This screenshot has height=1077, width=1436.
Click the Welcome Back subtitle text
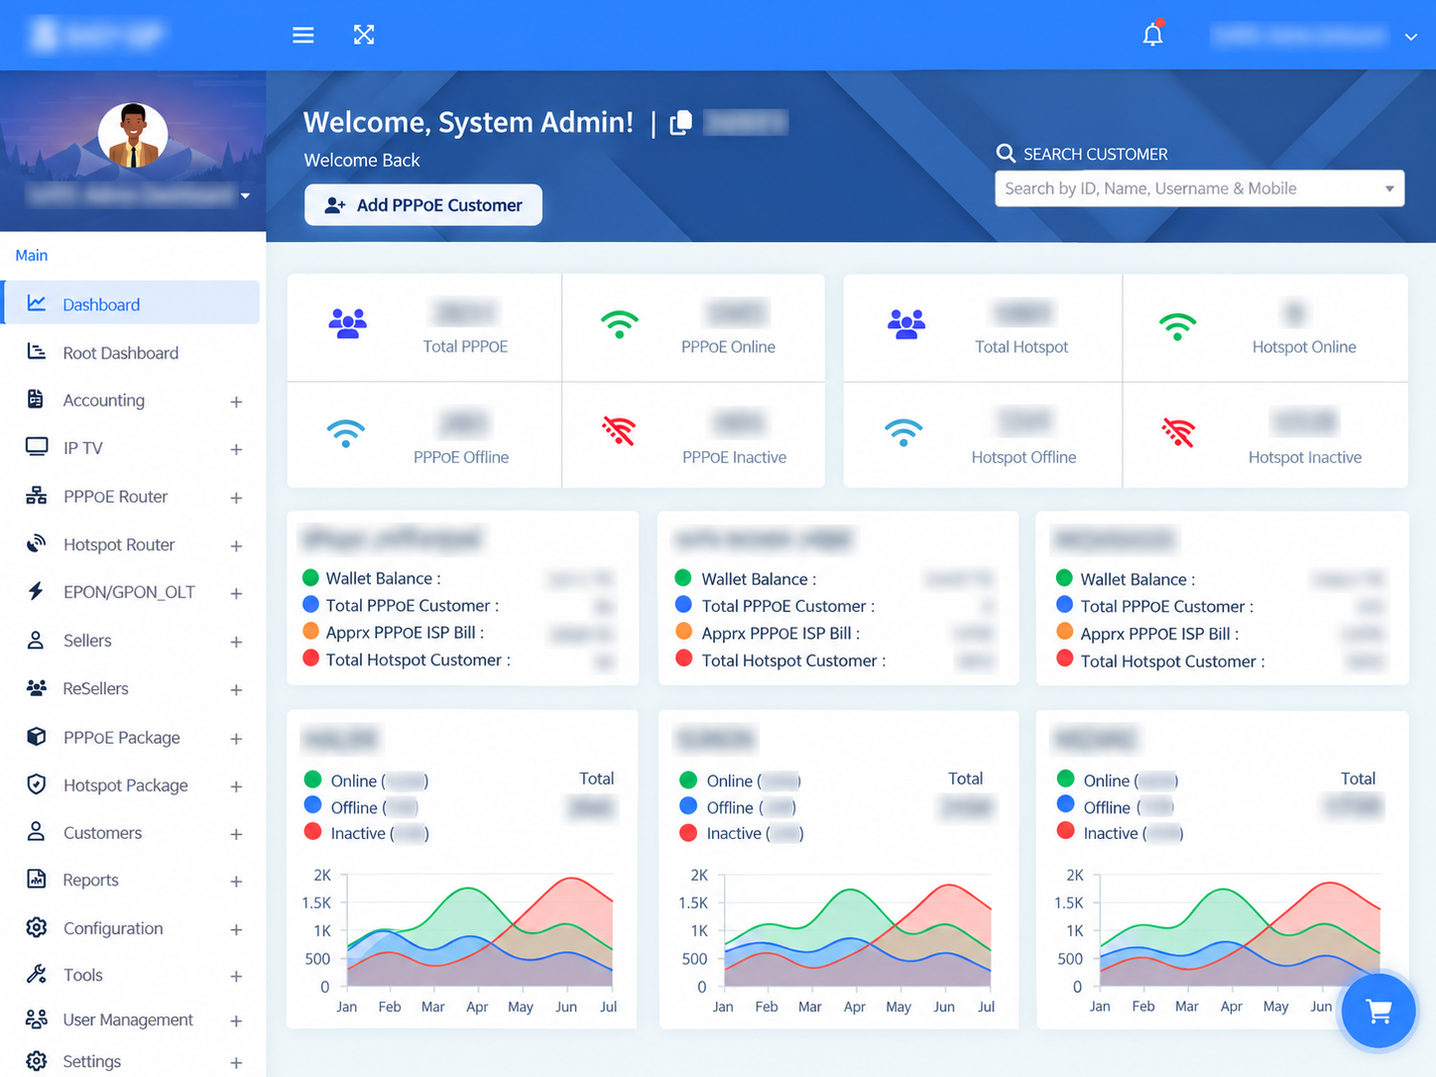pyautogui.click(x=362, y=160)
